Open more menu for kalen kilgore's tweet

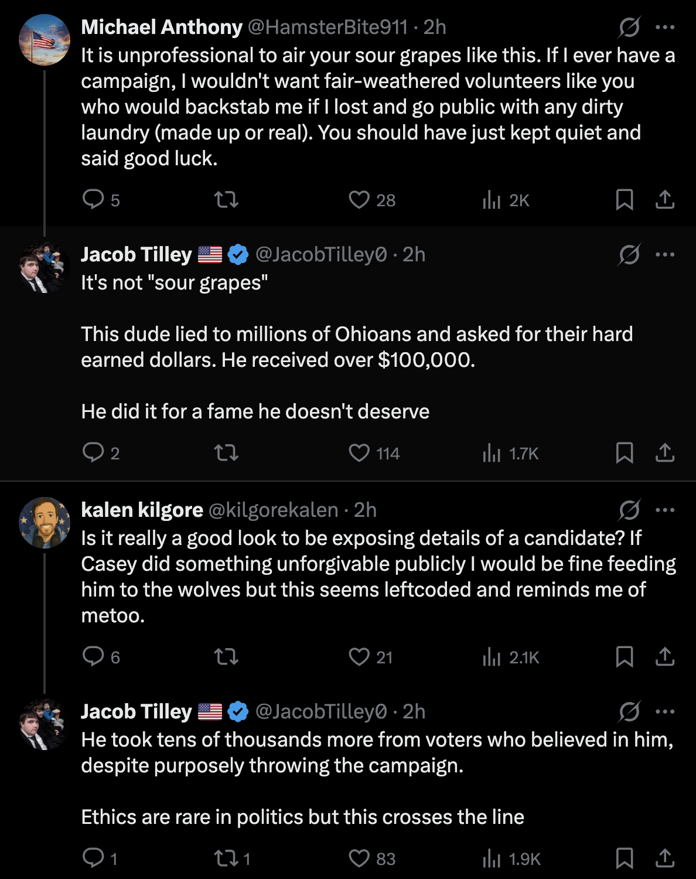[665, 510]
